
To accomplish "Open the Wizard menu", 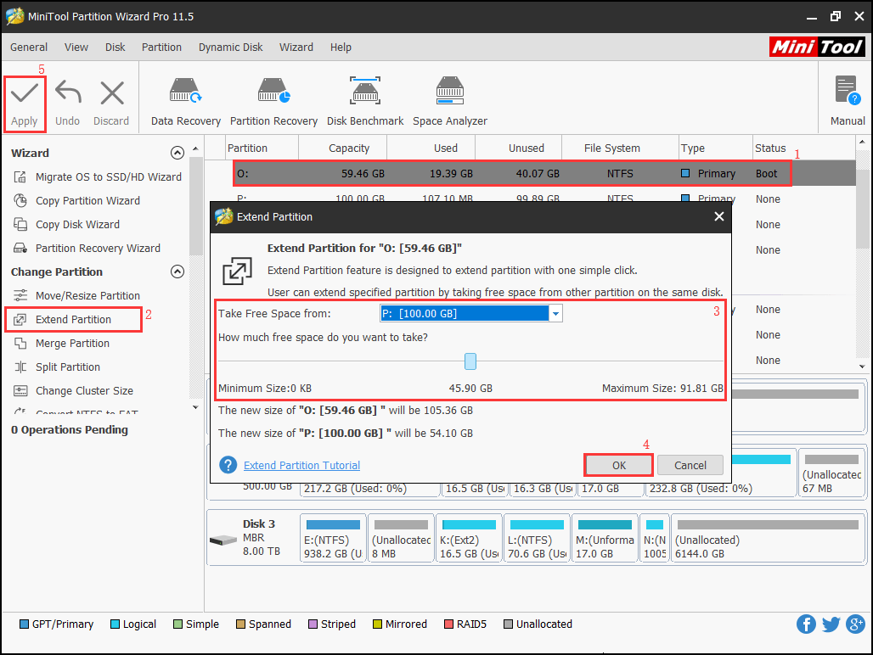I will tap(296, 48).
